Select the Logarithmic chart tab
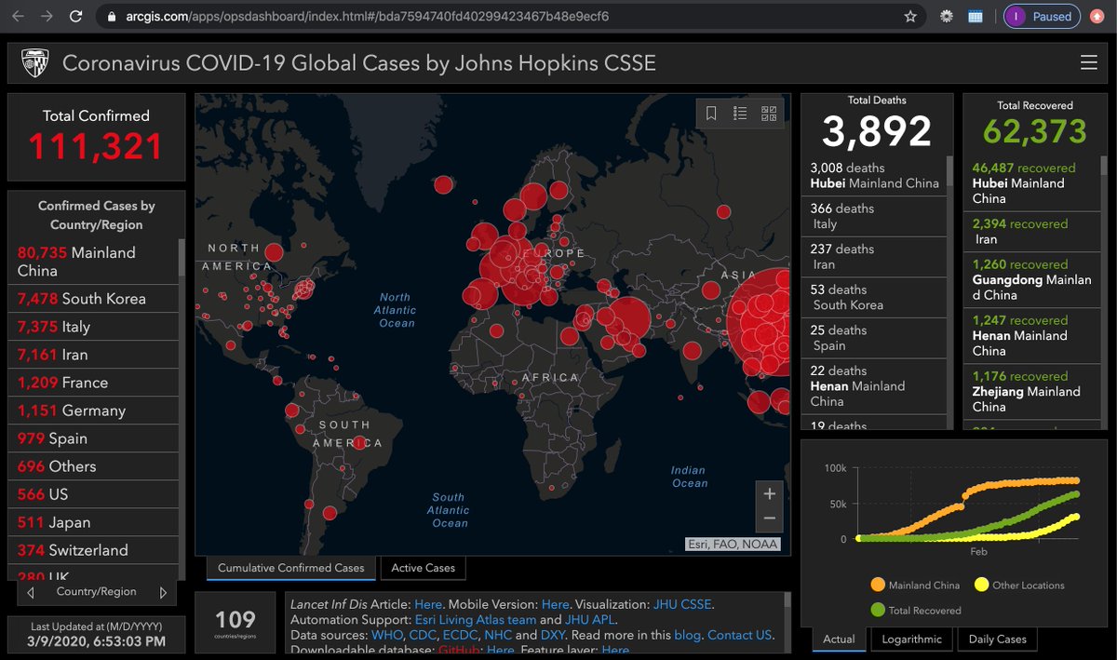The height and width of the screenshot is (660, 1117). pyautogui.click(x=910, y=640)
